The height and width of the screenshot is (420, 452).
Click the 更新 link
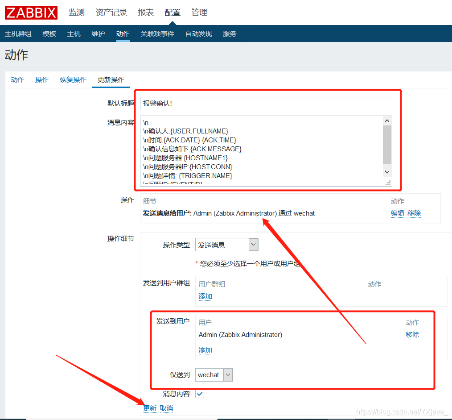pyautogui.click(x=150, y=408)
